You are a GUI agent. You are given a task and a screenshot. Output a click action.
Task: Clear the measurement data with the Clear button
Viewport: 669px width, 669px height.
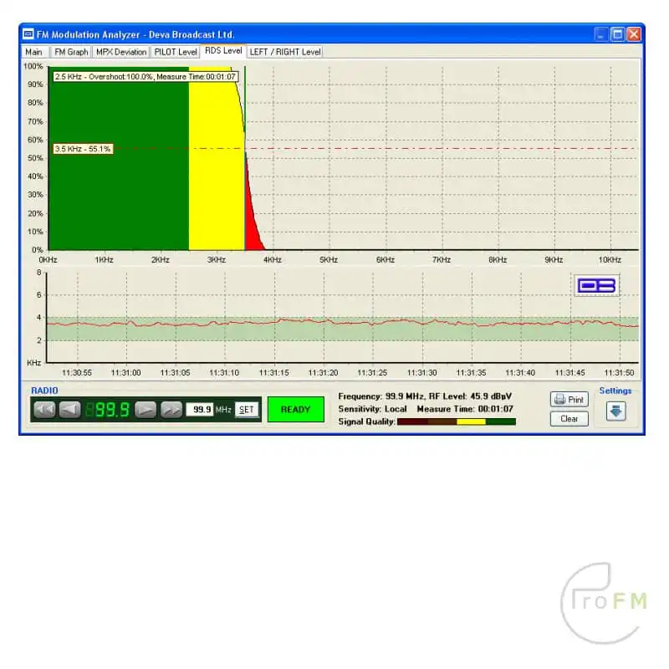pos(569,419)
